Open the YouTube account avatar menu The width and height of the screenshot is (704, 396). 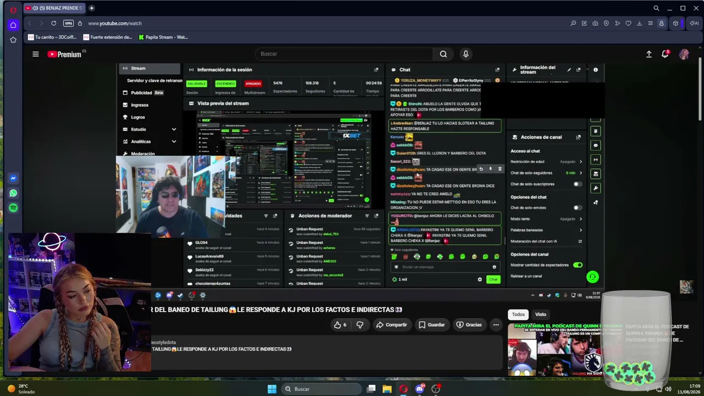tap(684, 54)
